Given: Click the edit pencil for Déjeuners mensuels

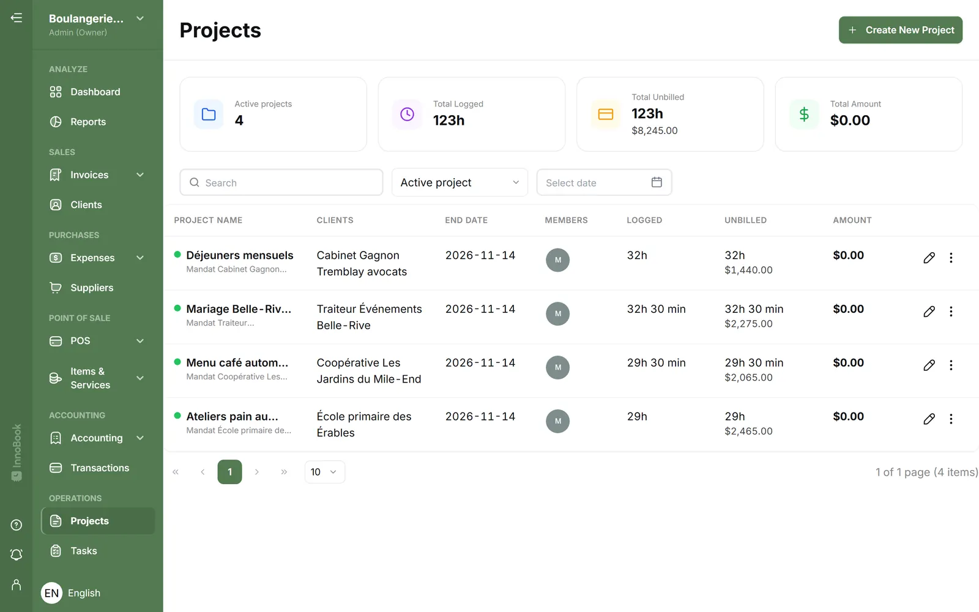Looking at the screenshot, I should pyautogui.click(x=929, y=258).
